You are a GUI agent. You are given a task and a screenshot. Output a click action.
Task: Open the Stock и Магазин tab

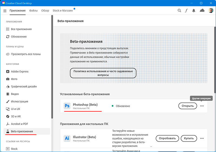coord(63,11)
